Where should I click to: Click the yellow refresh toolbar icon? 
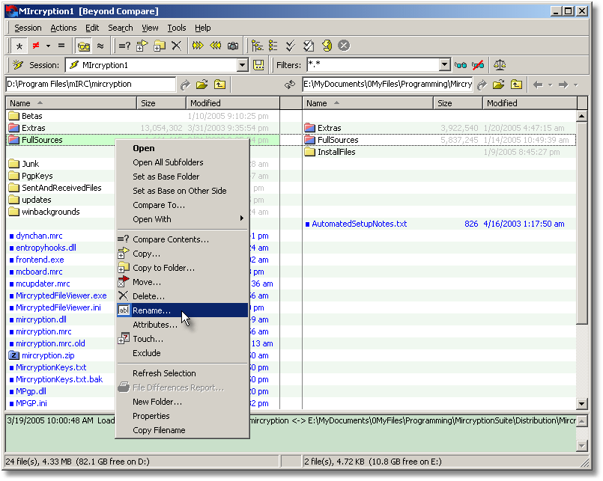(x=327, y=46)
